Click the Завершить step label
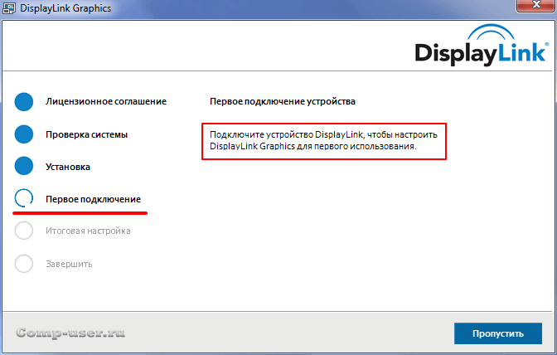 click(69, 264)
